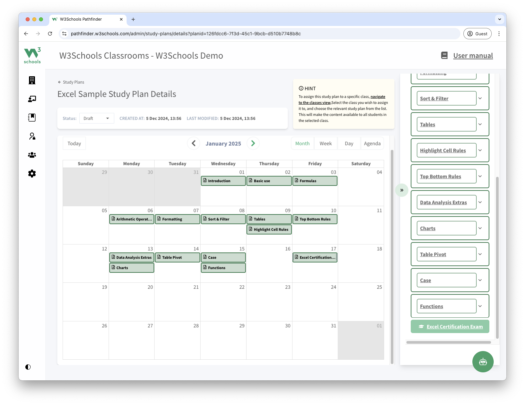Switch calendar to Week view
This screenshot has height=405, width=525.
325,144
